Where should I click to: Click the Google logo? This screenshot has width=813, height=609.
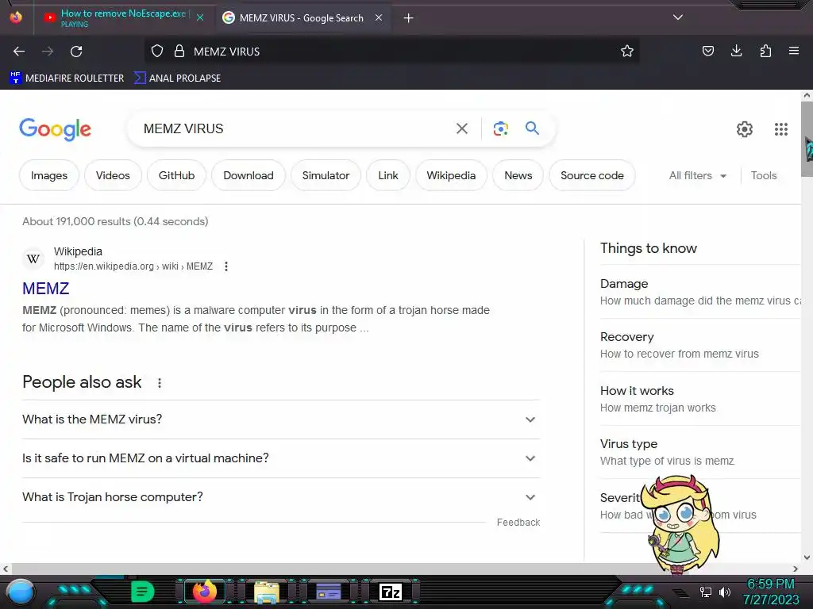55,129
